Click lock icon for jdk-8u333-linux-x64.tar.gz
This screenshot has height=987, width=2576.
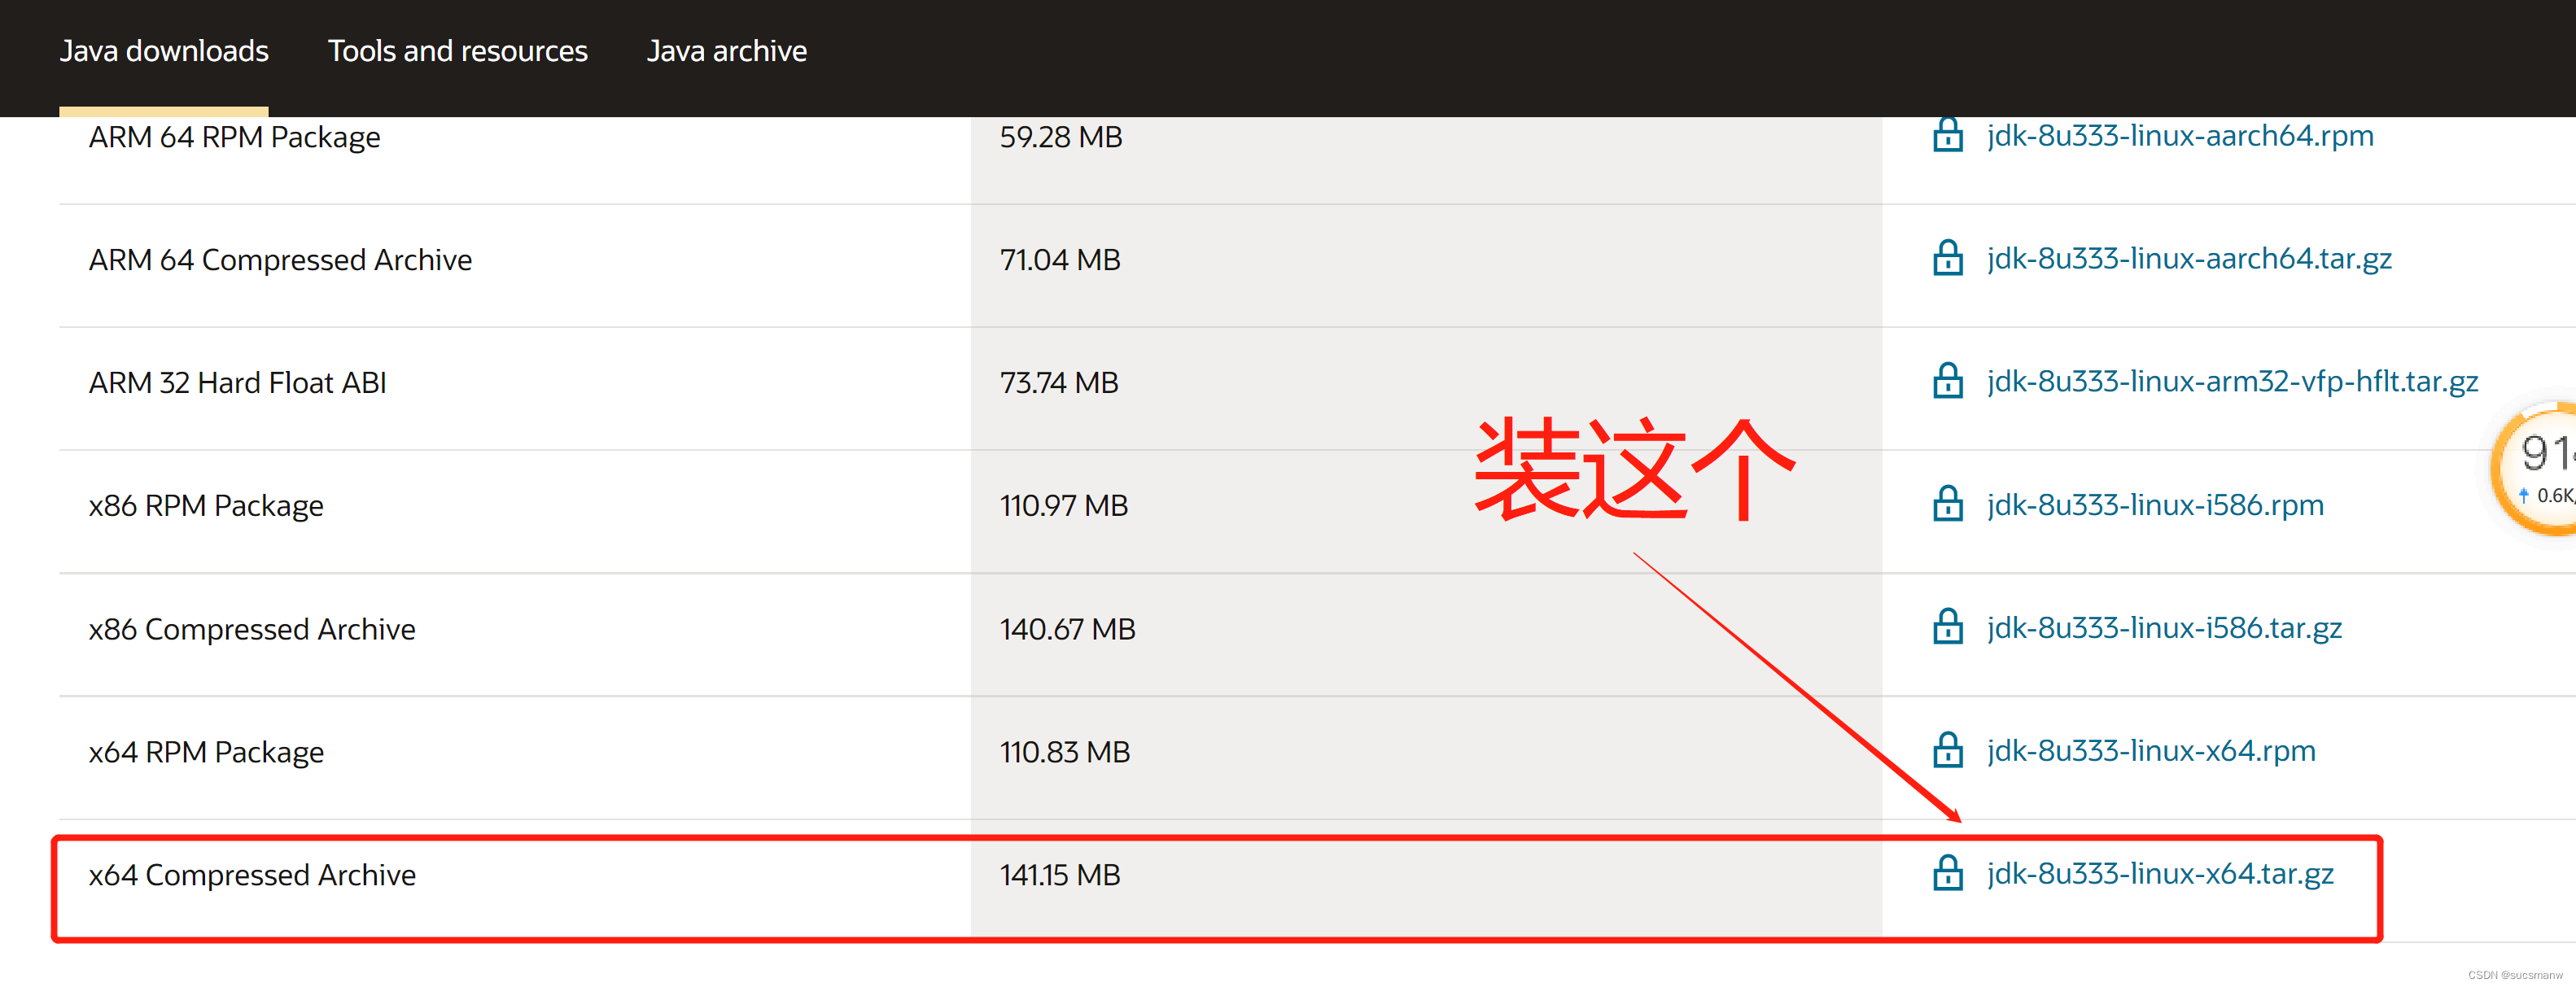click(x=1947, y=872)
